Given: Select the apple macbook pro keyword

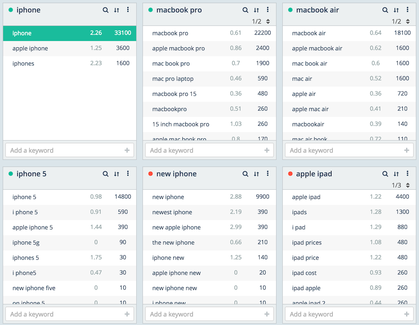Looking at the screenshot, I should 209,48.
